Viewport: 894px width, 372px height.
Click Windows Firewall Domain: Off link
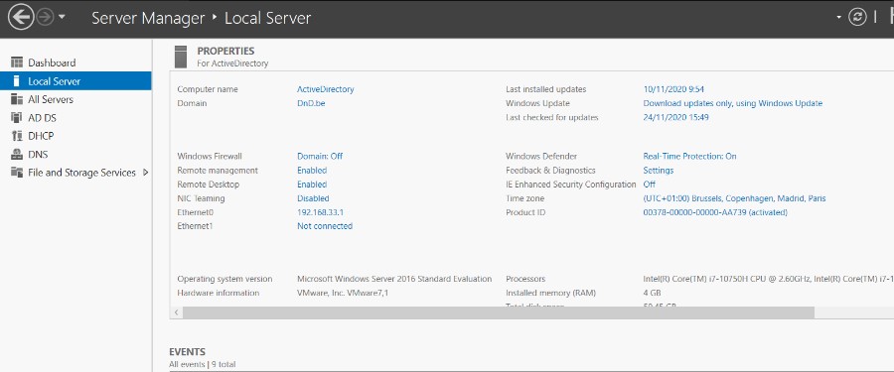320,156
